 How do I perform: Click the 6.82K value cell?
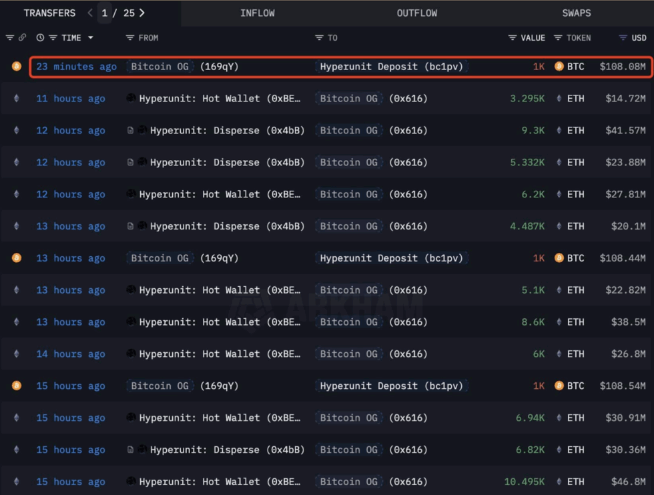pyautogui.click(x=530, y=450)
